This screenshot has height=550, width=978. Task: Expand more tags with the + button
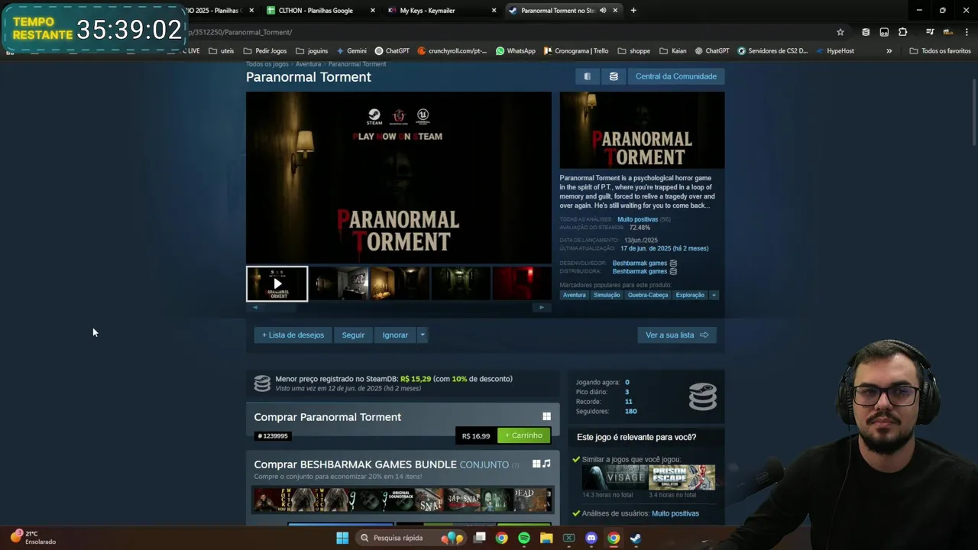714,295
